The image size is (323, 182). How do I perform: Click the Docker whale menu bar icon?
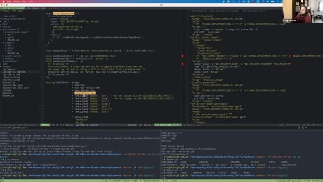pos(224,2)
